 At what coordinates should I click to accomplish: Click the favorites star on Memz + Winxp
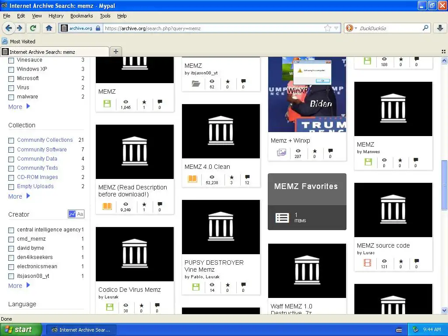315,151
